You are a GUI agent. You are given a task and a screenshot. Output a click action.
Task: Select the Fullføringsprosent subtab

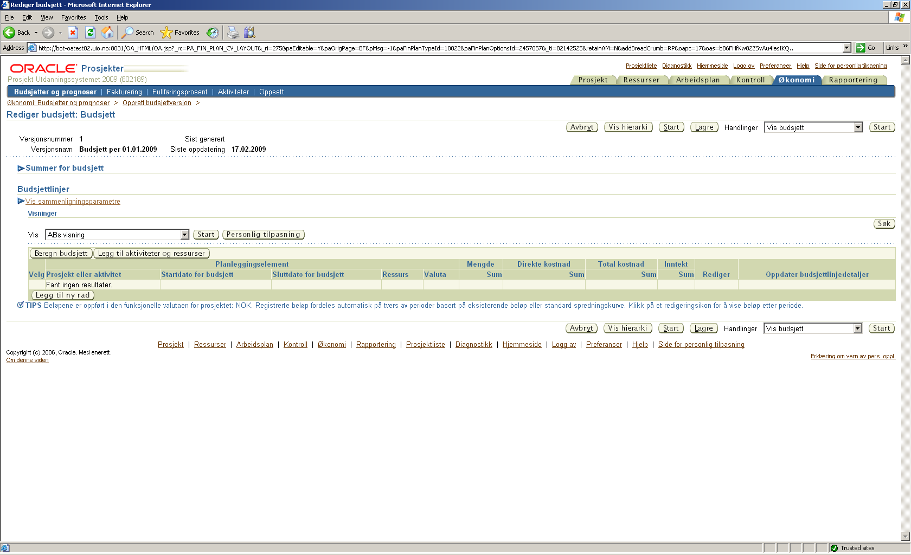click(180, 92)
